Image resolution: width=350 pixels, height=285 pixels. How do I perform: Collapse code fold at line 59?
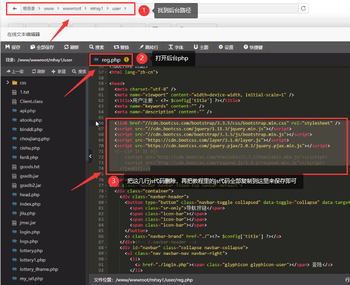click(106, 84)
